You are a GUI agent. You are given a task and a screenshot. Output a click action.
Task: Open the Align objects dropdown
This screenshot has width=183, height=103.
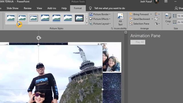[157, 14]
